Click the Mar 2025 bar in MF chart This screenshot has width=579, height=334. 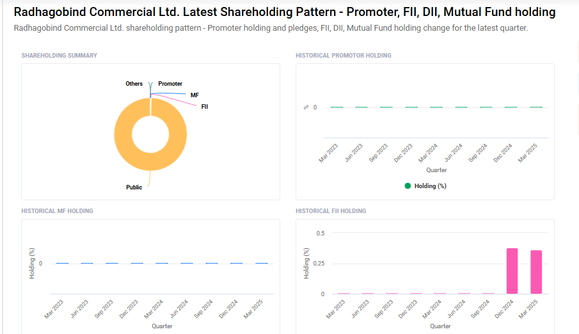click(x=262, y=263)
